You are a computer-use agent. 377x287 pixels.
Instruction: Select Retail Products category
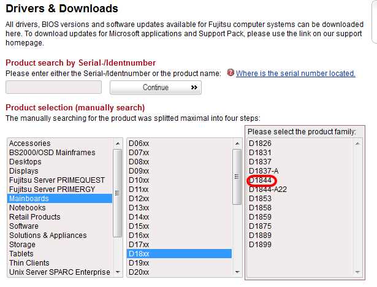pyautogui.click(x=59, y=217)
